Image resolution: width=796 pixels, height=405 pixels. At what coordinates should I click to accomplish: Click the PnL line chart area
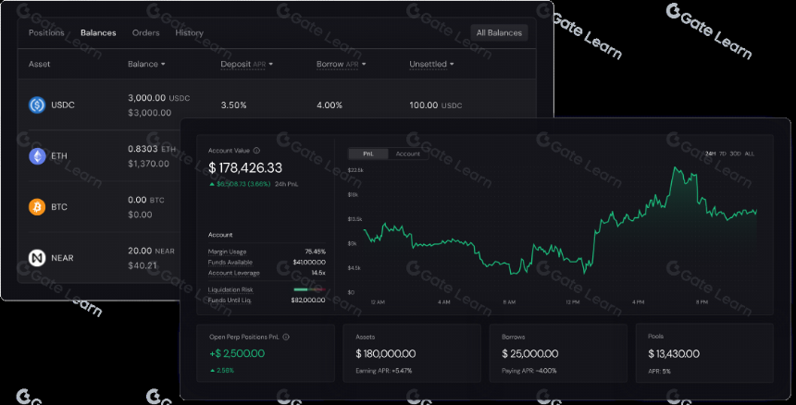pos(560,228)
